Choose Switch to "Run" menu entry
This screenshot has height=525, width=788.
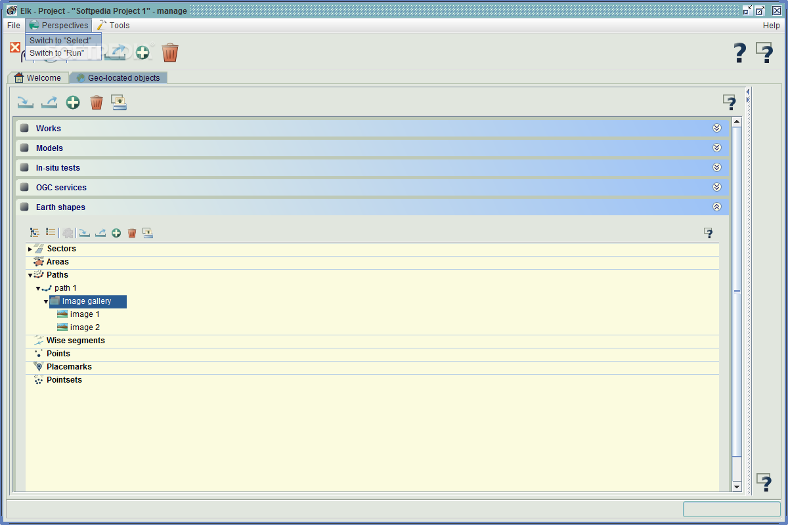(63, 52)
